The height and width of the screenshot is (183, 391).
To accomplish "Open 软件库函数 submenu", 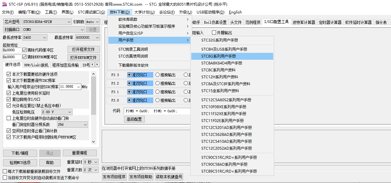I will point(149,19).
